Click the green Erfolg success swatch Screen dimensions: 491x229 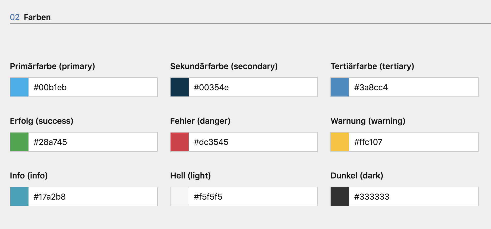(19, 142)
